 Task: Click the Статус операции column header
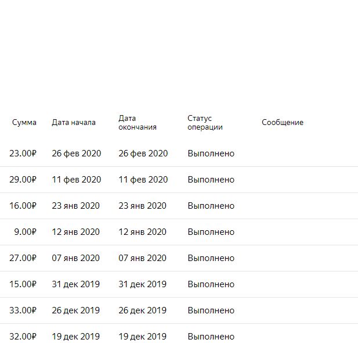205,123
